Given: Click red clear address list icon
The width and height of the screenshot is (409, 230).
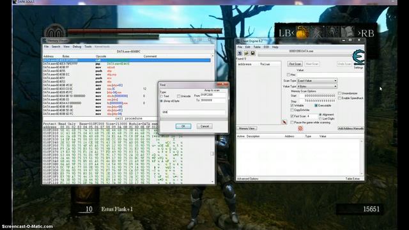Looking at the screenshot, I should point(300,128).
